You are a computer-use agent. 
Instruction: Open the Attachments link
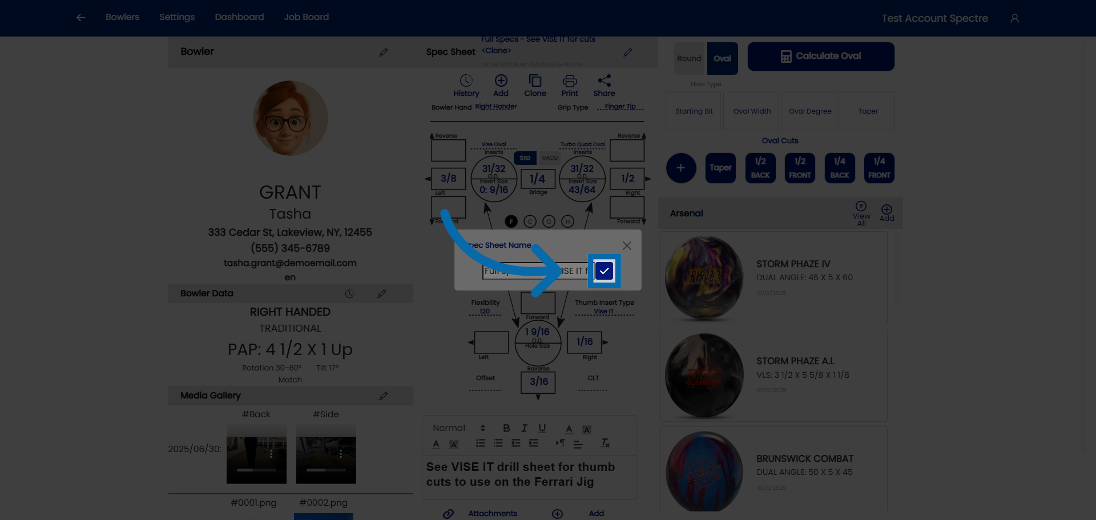[493, 514]
